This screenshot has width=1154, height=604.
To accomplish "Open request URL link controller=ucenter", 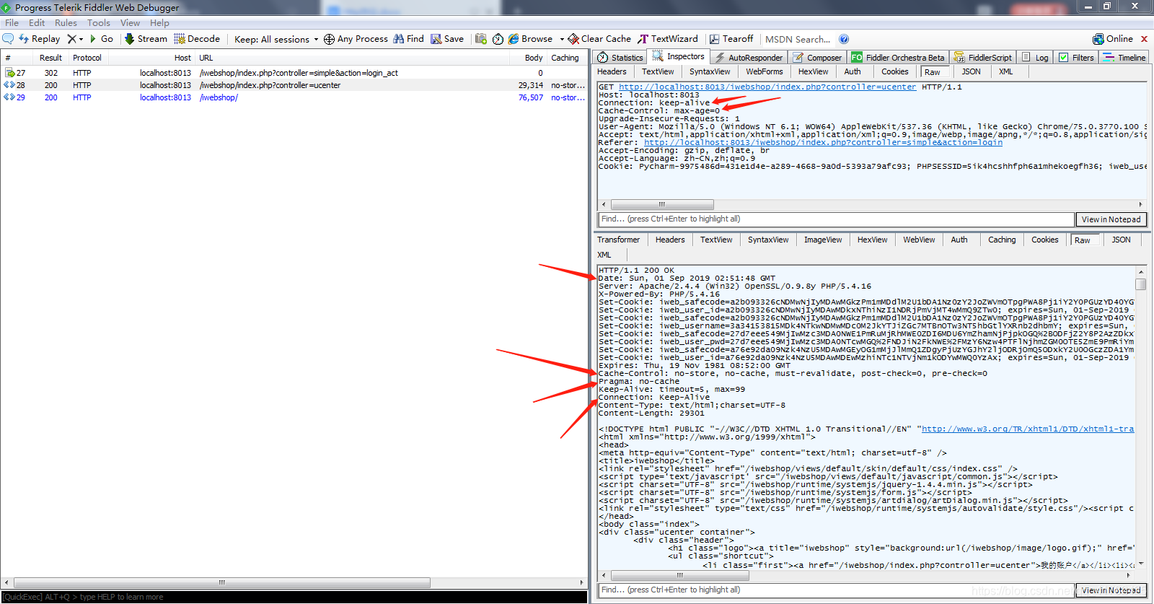I will [767, 87].
